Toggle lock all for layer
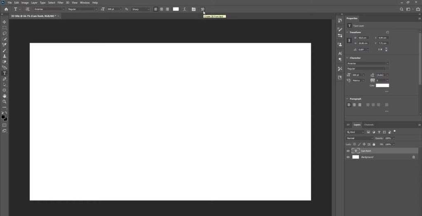The width and height of the screenshot is (422, 216). coord(374,145)
